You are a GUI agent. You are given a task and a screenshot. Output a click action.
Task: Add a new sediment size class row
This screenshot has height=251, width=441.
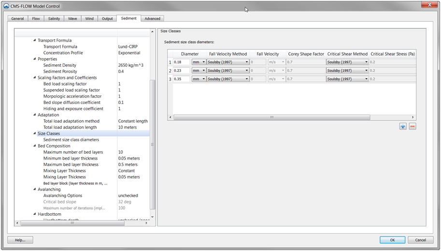click(x=403, y=127)
